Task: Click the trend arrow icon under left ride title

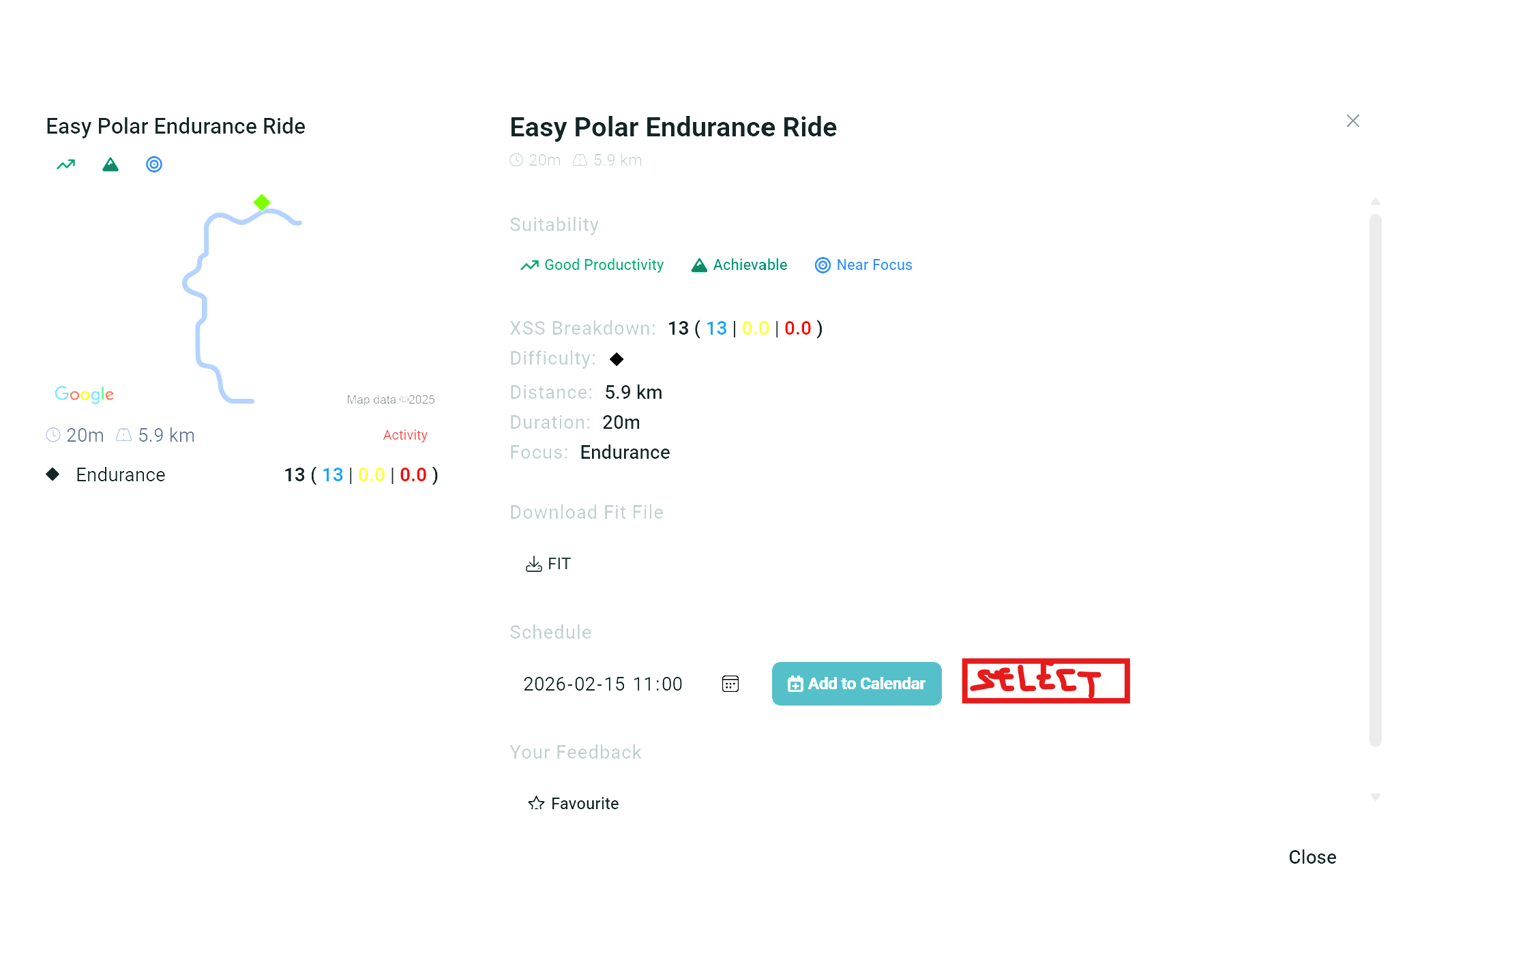Action: pos(66,164)
